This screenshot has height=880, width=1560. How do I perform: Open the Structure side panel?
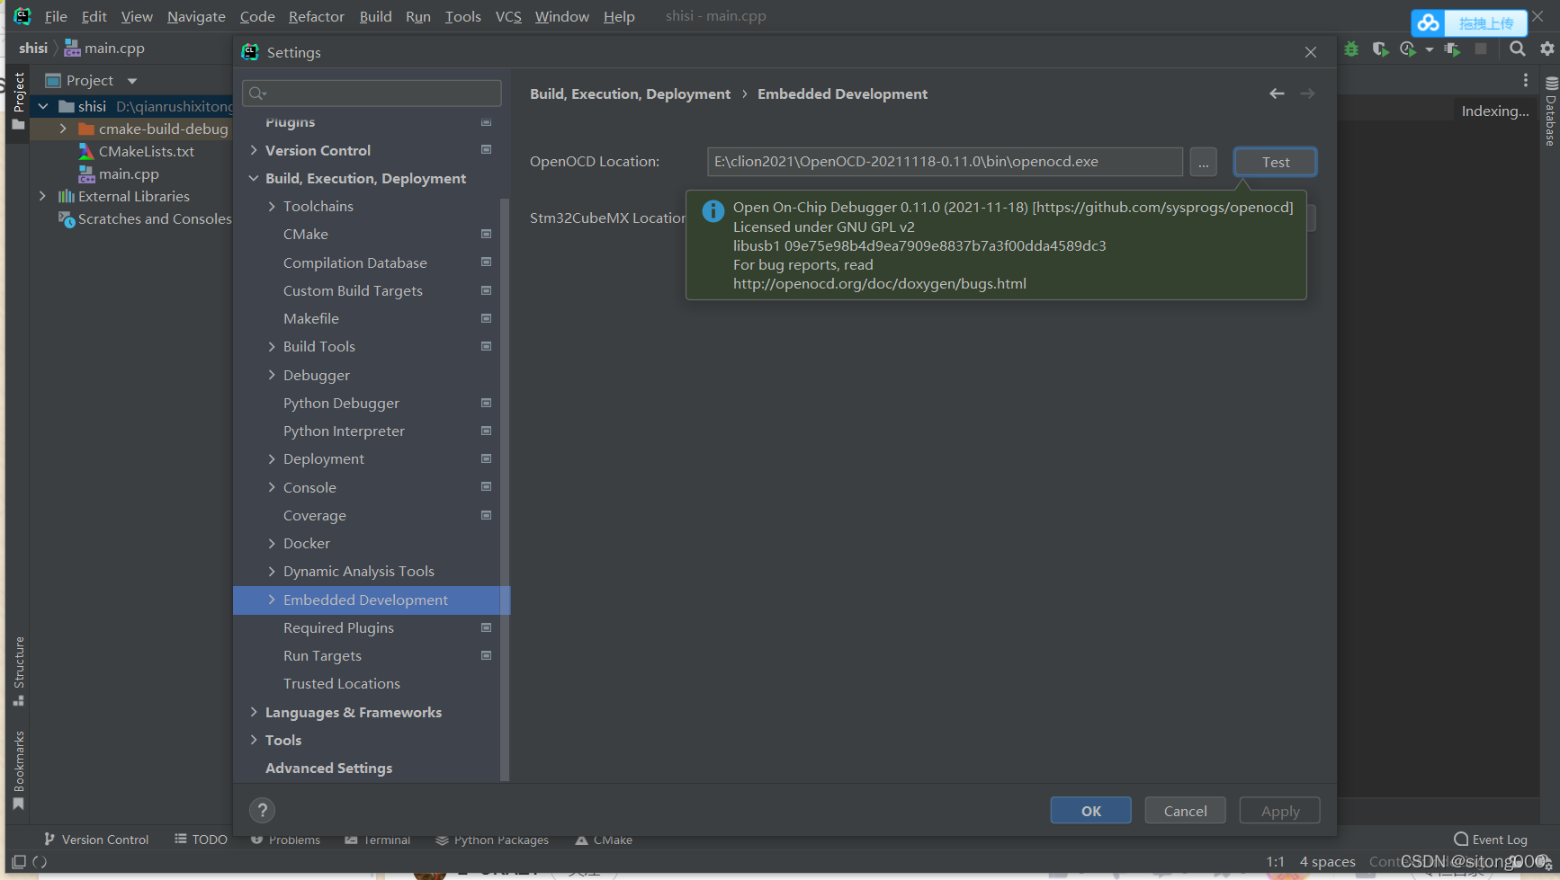pos(19,671)
